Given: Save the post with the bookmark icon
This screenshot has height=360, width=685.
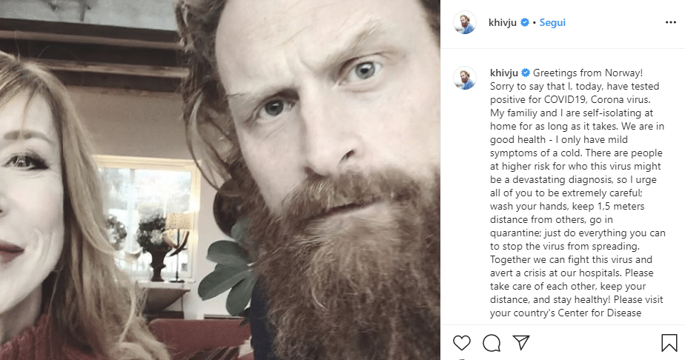Looking at the screenshot, I should pyautogui.click(x=669, y=342).
